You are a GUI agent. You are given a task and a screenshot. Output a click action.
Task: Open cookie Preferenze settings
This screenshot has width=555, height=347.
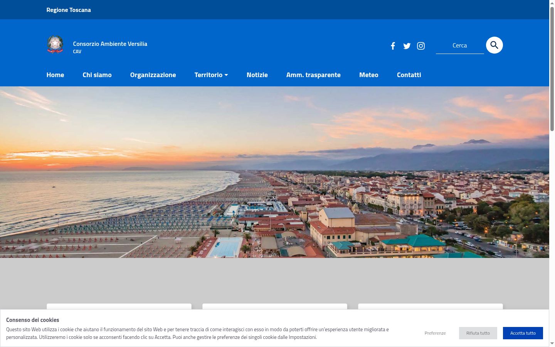[x=435, y=333]
